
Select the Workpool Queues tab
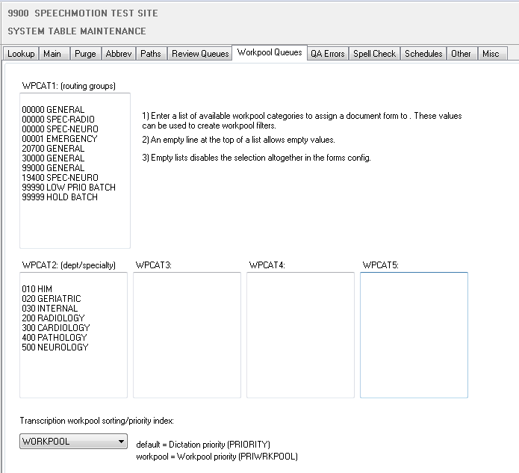point(270,53)
